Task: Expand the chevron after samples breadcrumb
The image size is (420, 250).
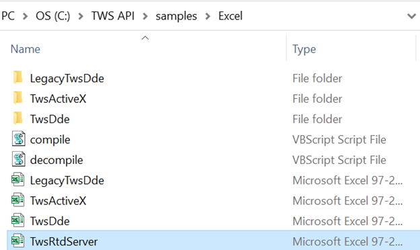Action: 207,16
